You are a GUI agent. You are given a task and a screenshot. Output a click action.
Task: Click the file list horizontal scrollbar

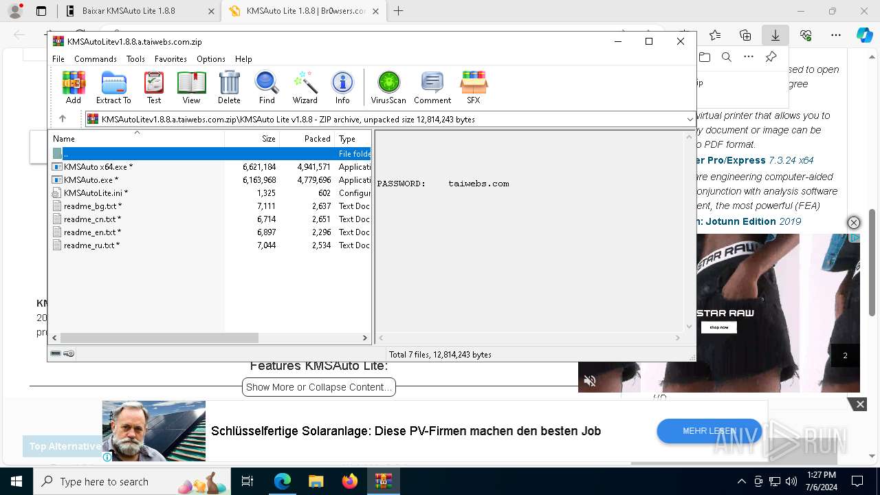point(159,338)
